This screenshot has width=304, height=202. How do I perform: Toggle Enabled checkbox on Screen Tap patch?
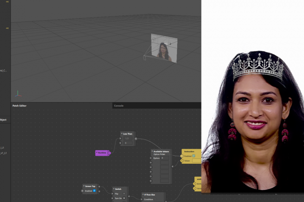pos(95,191)
